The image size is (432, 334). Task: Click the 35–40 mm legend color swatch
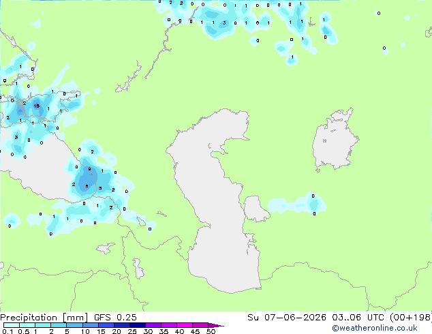(x=168, y=325)
